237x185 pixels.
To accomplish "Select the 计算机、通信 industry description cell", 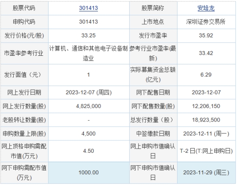I will pos(89,53).
